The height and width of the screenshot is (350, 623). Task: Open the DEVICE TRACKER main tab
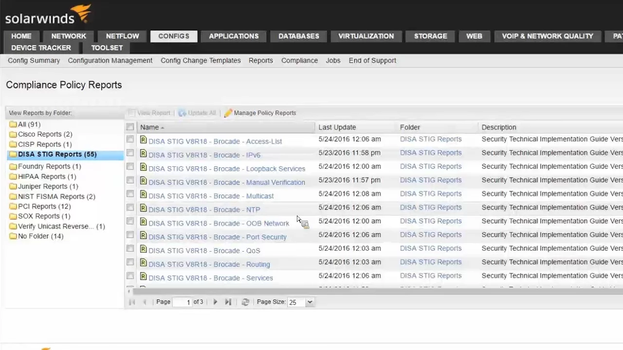pos(41,48)
